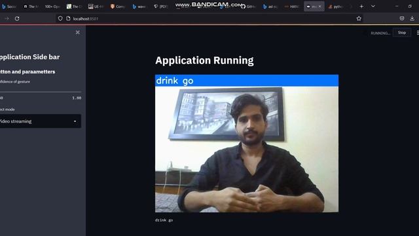
Task: List all tabs with the chevron
Action: 373,7
